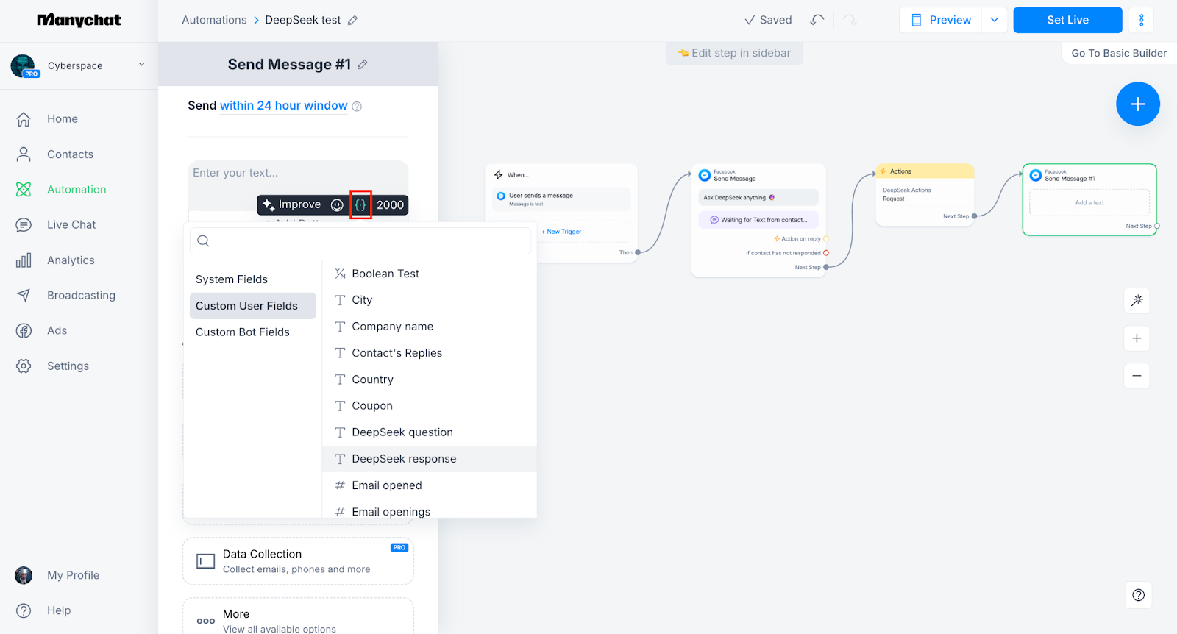
Task: Click the info icon beside 24 hour window
Action: click(357, 107)
